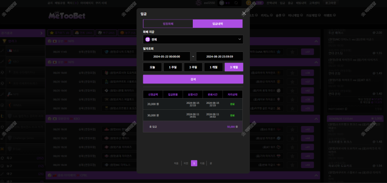Click the 신청금액 column header
The image size is (387, 183).
(x=153, y=95)
